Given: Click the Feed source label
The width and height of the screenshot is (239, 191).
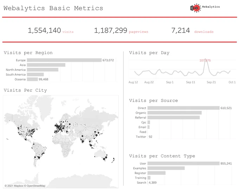Looking at the screenshot, I should [143, 132].
